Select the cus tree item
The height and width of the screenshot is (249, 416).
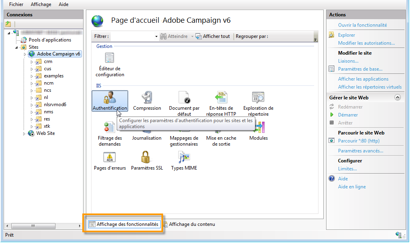[x=48, y=69]
